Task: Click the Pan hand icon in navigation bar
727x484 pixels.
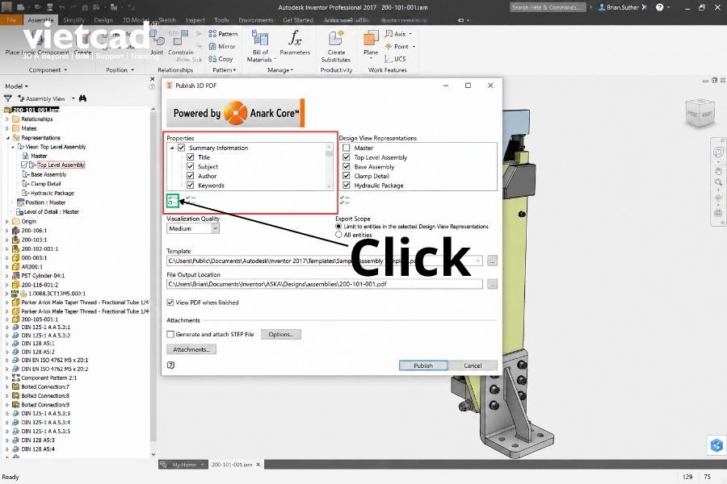Action: [x=718, y=171]
